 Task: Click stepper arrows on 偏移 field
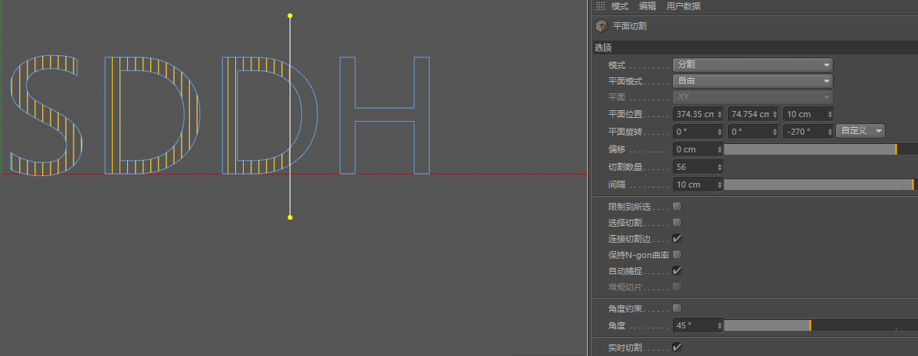point(720,149)
